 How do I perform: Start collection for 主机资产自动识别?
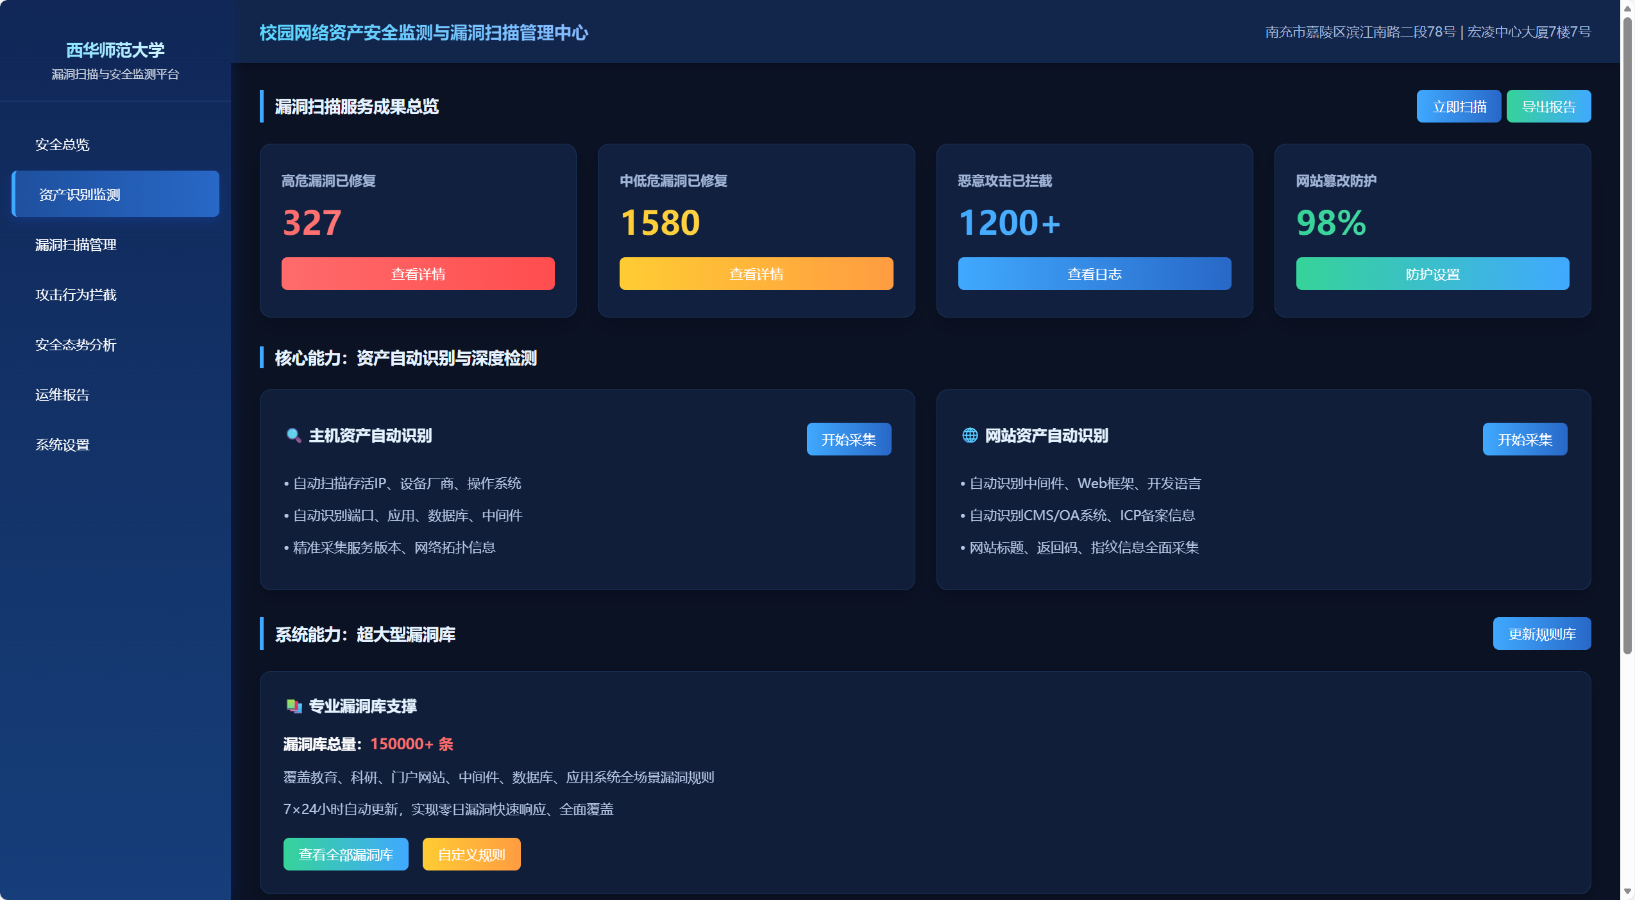(x=849, y=439)
